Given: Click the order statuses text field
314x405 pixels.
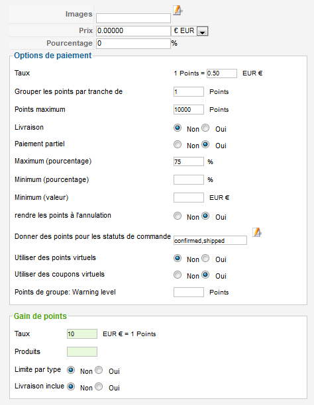Looking at the screenshot, I should (210, 240).
